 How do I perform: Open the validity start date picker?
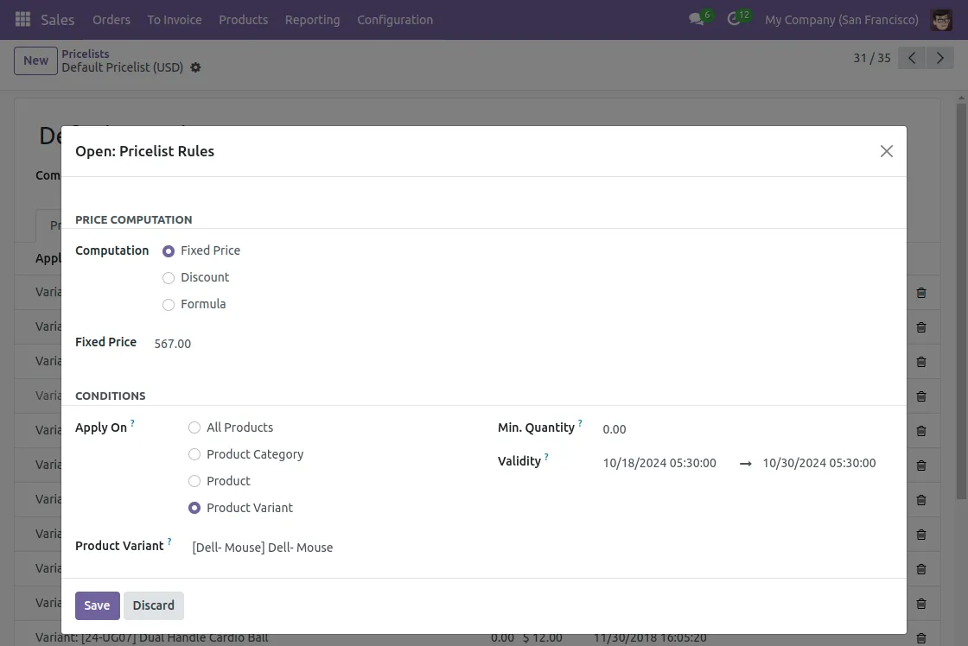(x=659, y=463)
